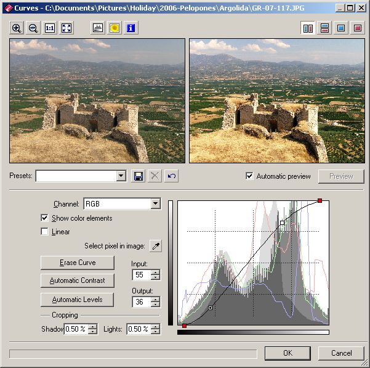Click into the Output value field
The image size is (370, 368).
coord(141,302)
